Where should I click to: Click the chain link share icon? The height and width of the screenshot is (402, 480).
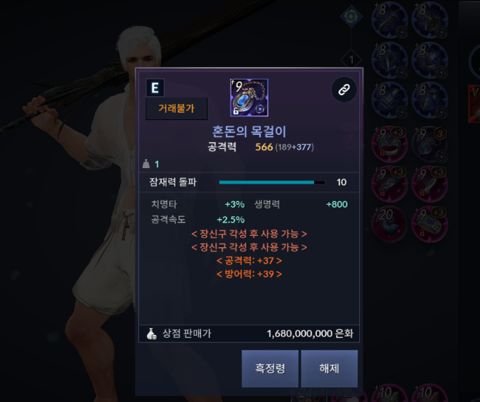[344, 90]
